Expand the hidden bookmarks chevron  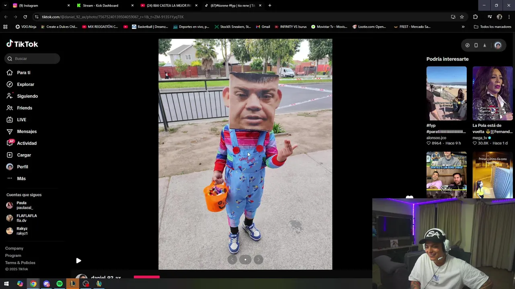(x=463, y=27)
